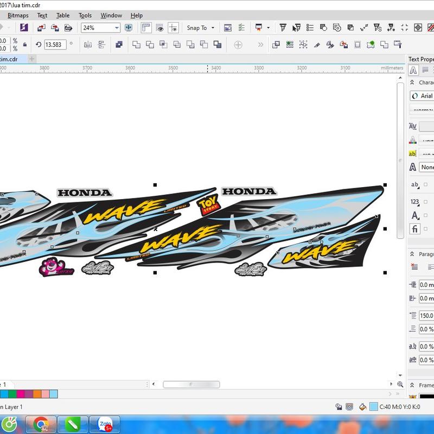The width and height of the screenshot is (434, 434).
Task: Tick the checkbox beside the 123 icon
Action: pos(425,202)
